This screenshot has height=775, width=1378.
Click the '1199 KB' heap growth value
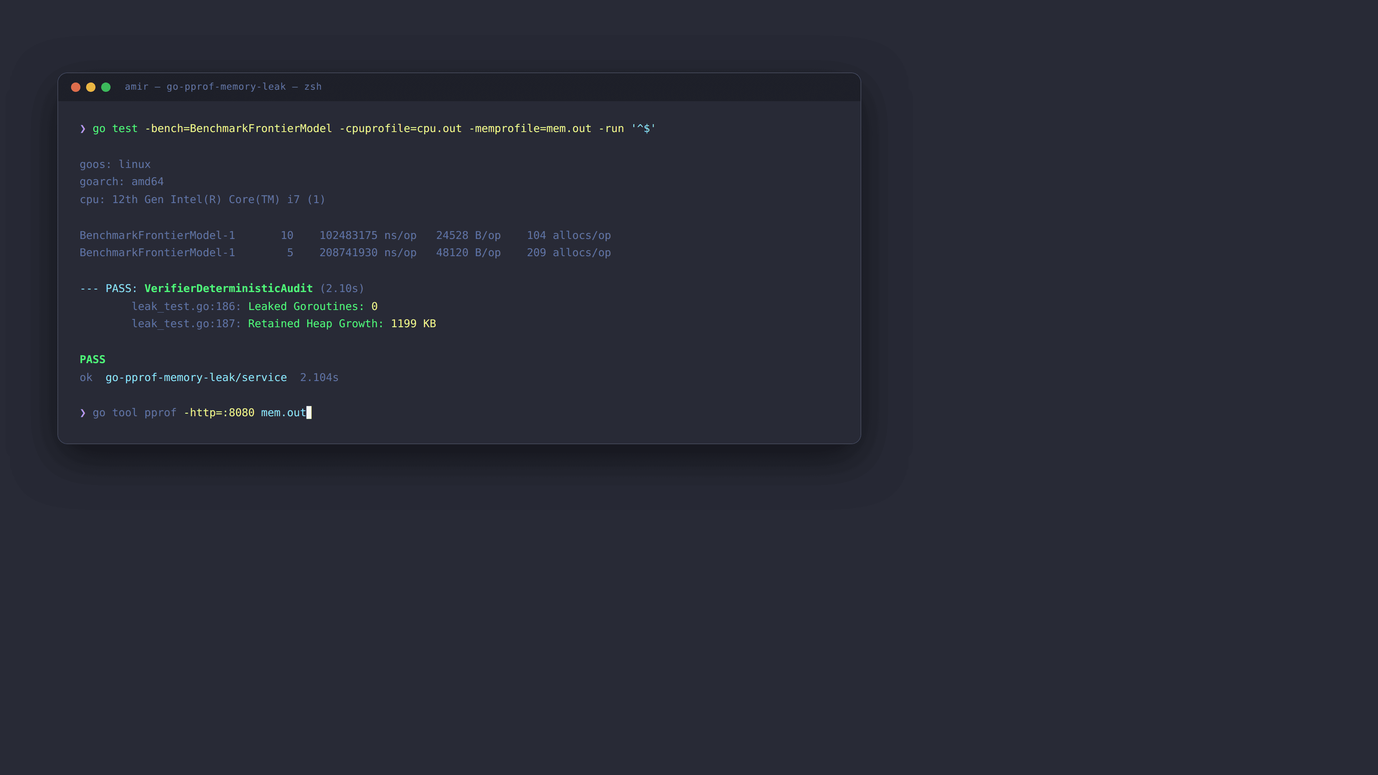[413, 324]
